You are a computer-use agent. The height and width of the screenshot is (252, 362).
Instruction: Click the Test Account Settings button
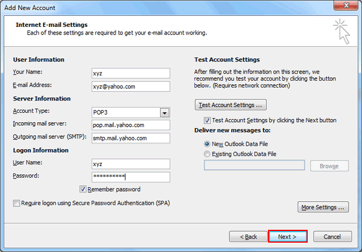[231, 105]
